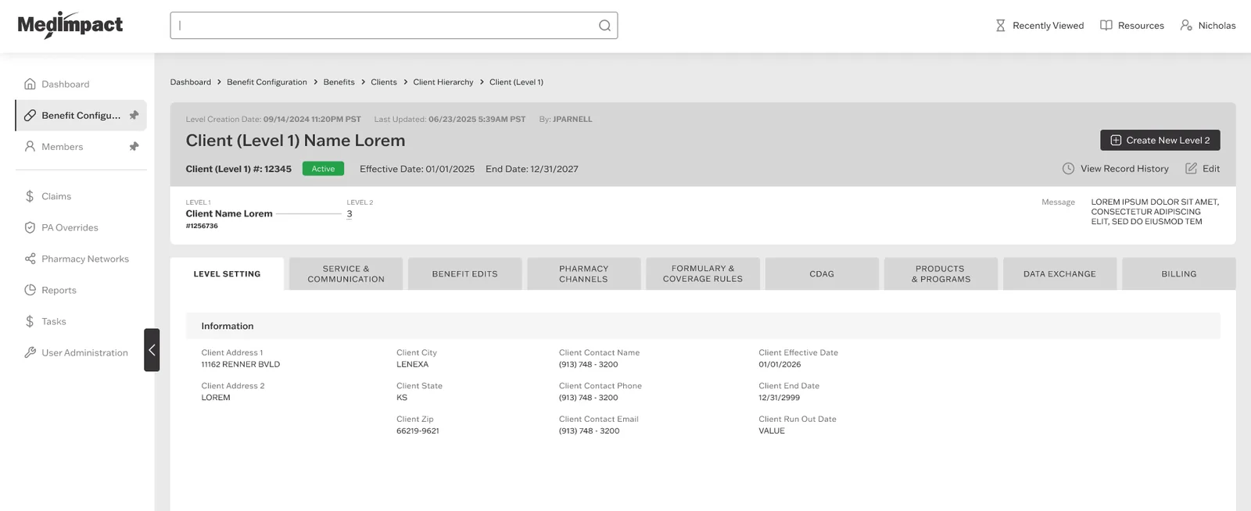
Task: Click the Pharmacy Networks share icon
Action: click(30, 259)
